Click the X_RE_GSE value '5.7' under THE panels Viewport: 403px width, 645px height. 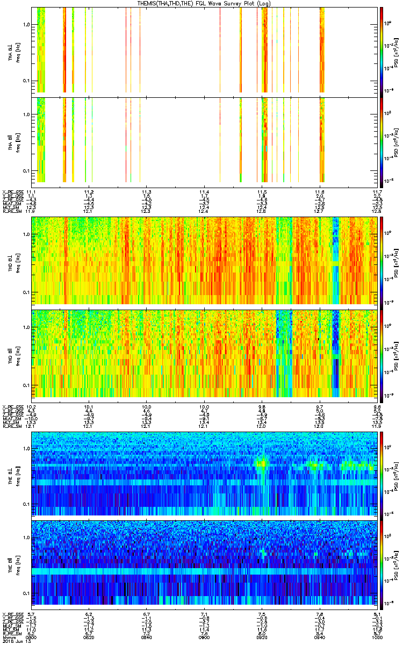pos(32,614)
